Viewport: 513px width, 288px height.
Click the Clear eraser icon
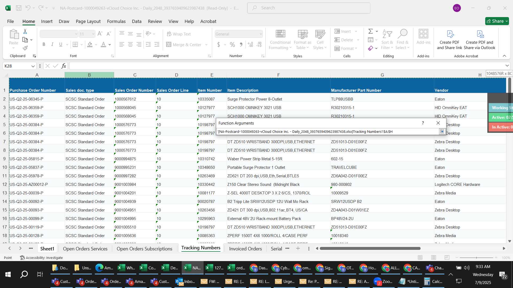coord(371,48)
